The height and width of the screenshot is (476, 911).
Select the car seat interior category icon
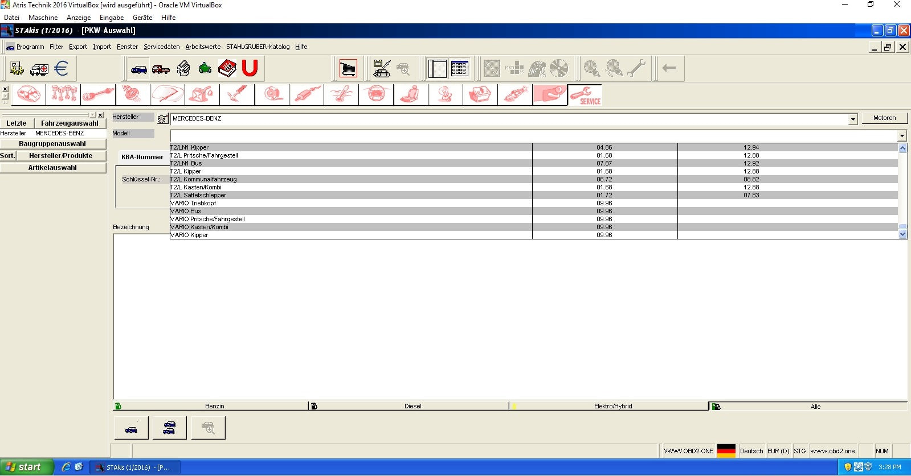[410, 94]
